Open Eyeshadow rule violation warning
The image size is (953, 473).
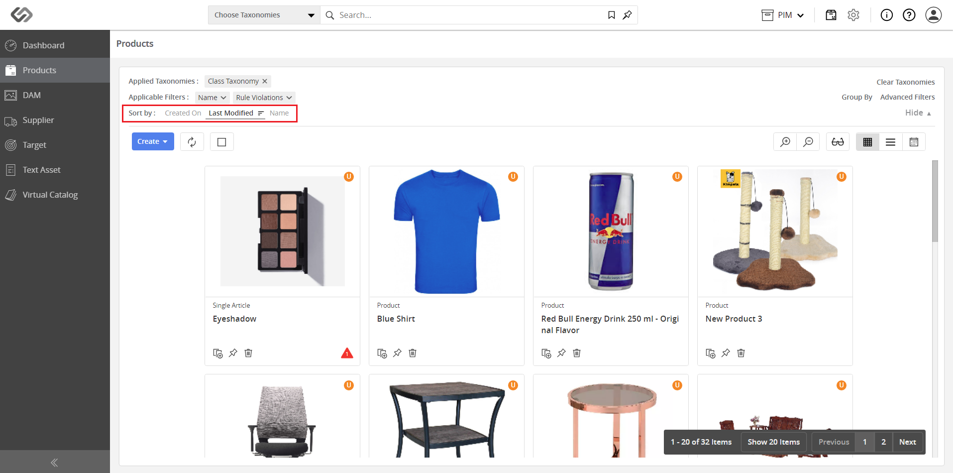347,354
